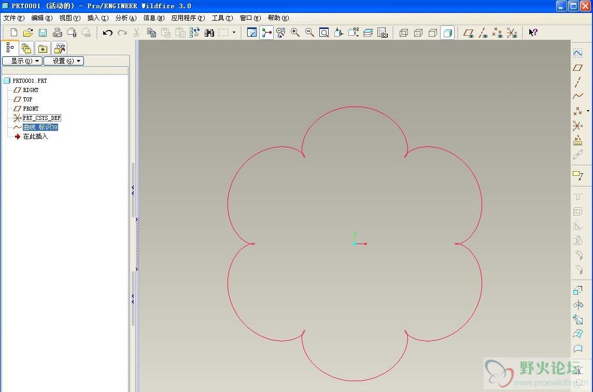Select the datum plane tool in the right toolbar
Screen dimensions: 593x392
(577, 68)
